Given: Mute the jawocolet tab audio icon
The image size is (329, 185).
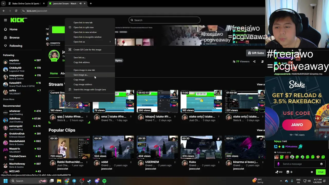Looking at the screenshot, I should [x=80, y=4].
